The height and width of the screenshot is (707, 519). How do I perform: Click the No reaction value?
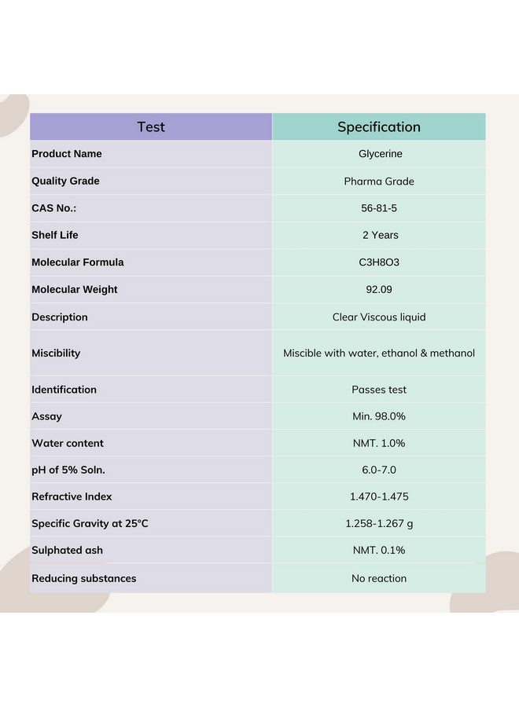coord(379,578)
